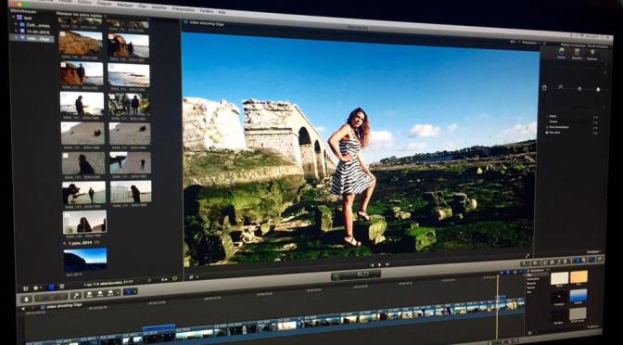Image resolution: width=623 pixels, height=345 pixels.
Task: Open the Music and Sound browser icon
Action: (x=559, y=262)
